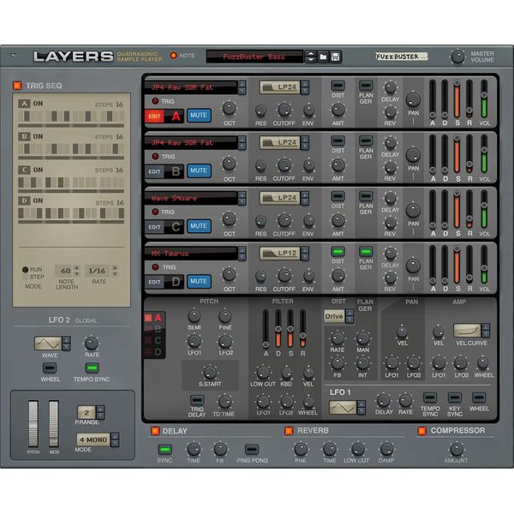
Task: Select edit tab D in lower panel
Action: coord(154,352)
